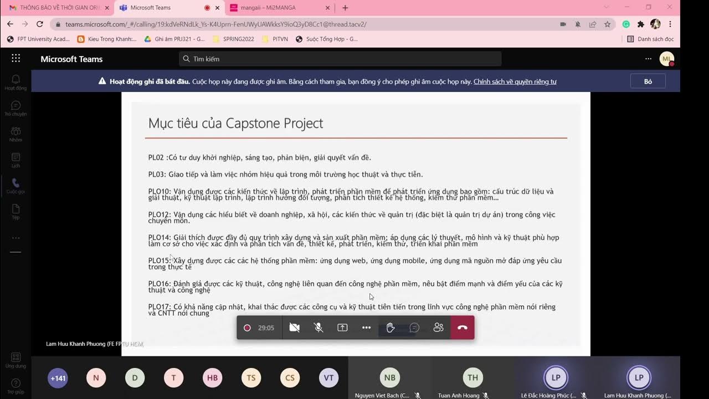Bookmark this page with star icon
This screenshot has width=709, height=399.
tap(608, 24)
